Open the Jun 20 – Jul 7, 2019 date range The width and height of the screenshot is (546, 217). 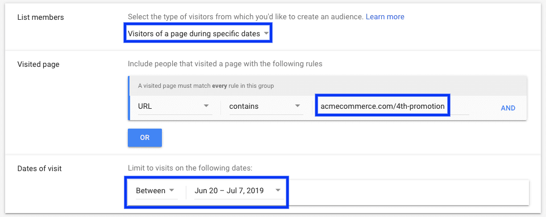click(238, 190)
